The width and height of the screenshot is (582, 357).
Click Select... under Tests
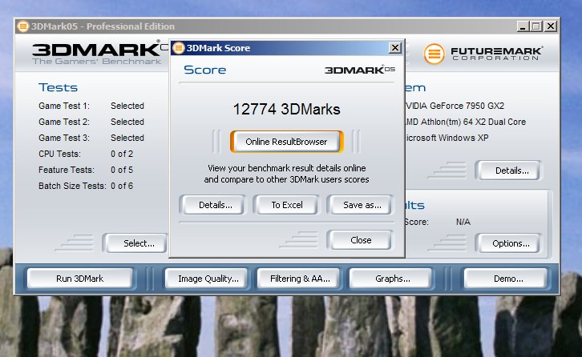(136, 243)
